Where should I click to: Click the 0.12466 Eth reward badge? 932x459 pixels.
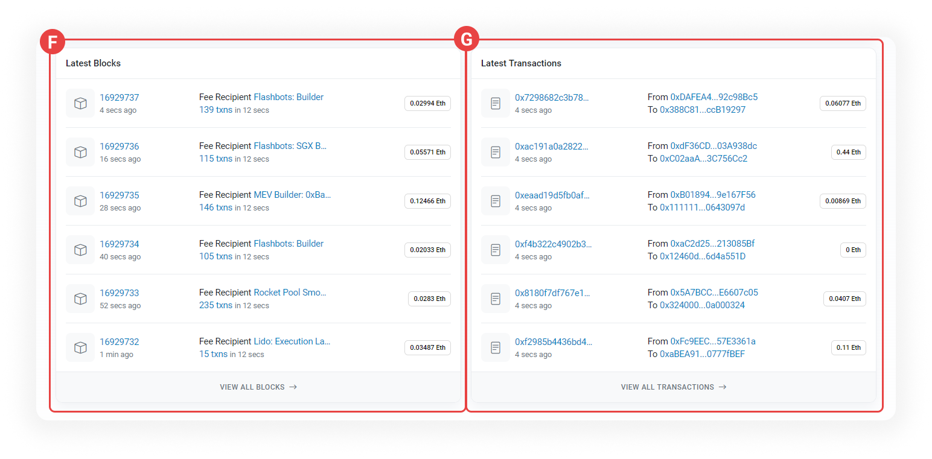pos(427,201)
